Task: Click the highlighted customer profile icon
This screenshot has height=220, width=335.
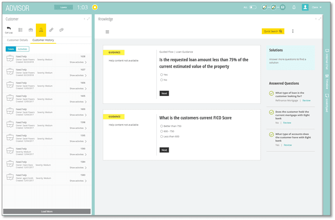Action: tap(41, 30)
